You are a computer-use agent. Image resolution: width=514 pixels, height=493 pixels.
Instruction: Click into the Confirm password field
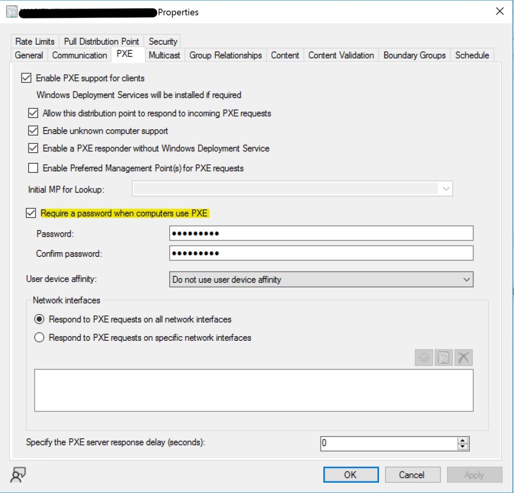321,253
